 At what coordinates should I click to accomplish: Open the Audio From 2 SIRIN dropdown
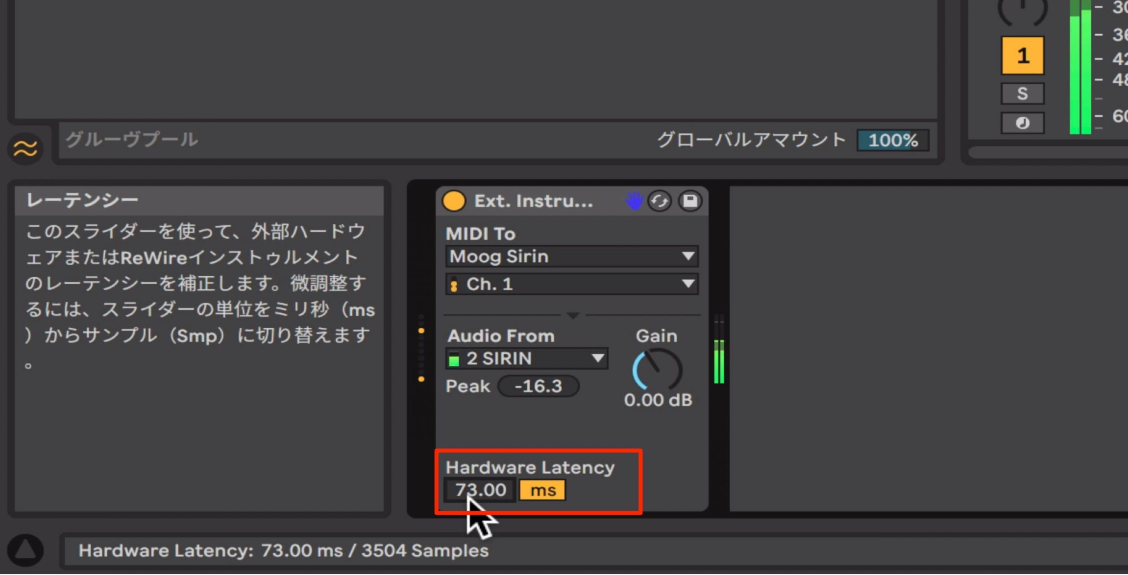[x=527, y=358]
